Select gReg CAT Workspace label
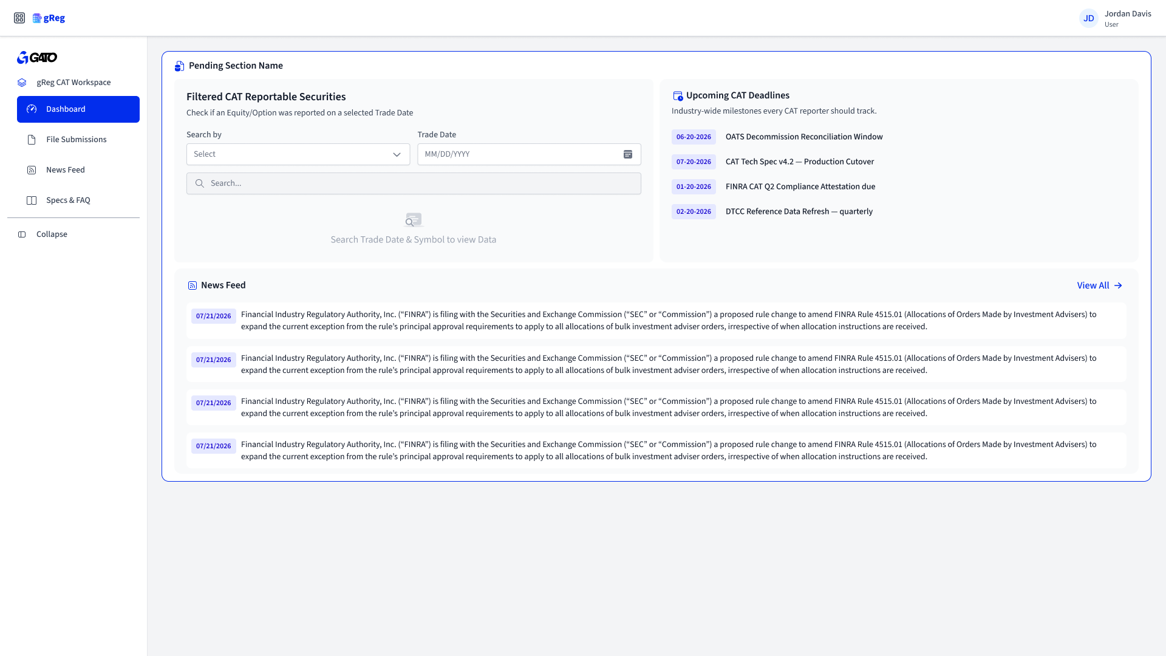This screenshot has height=656, width=1166. tap(73, 83)
